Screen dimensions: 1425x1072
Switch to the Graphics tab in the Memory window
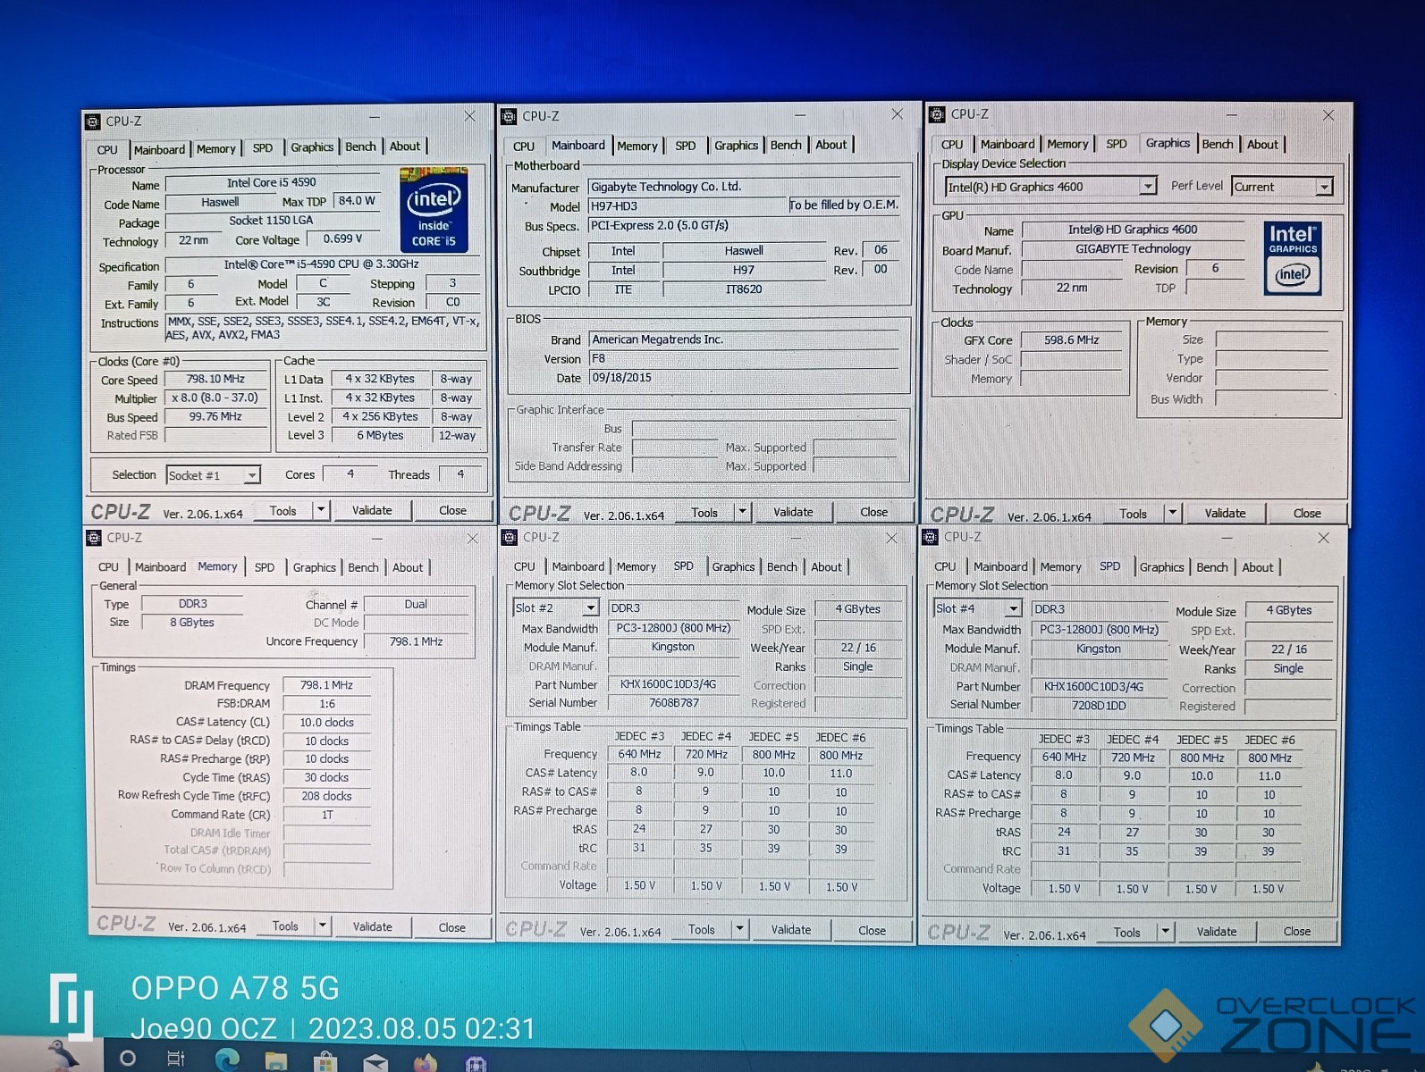314,567
